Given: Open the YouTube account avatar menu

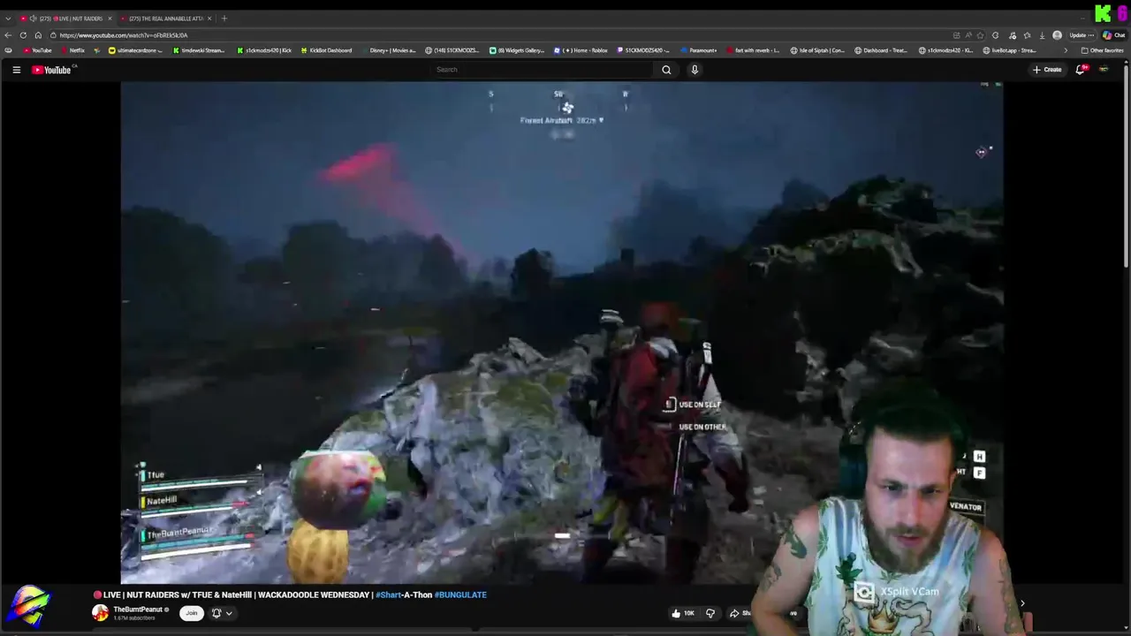Looking at the screenshot, I should 1104,70.
